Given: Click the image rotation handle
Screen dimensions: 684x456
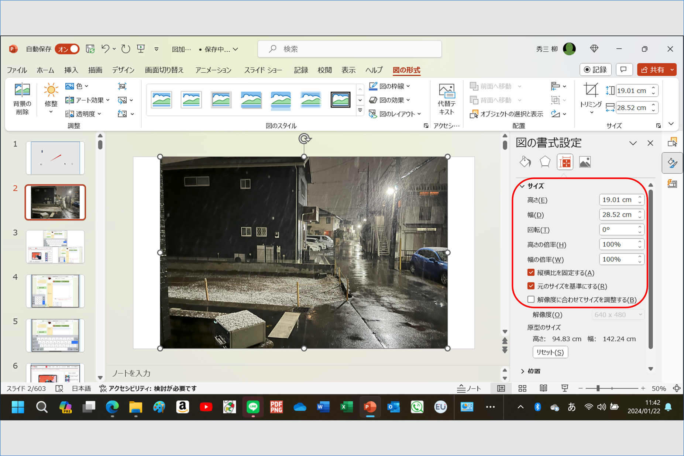Looking at the screenshot, I should click(x=304, y=139).
